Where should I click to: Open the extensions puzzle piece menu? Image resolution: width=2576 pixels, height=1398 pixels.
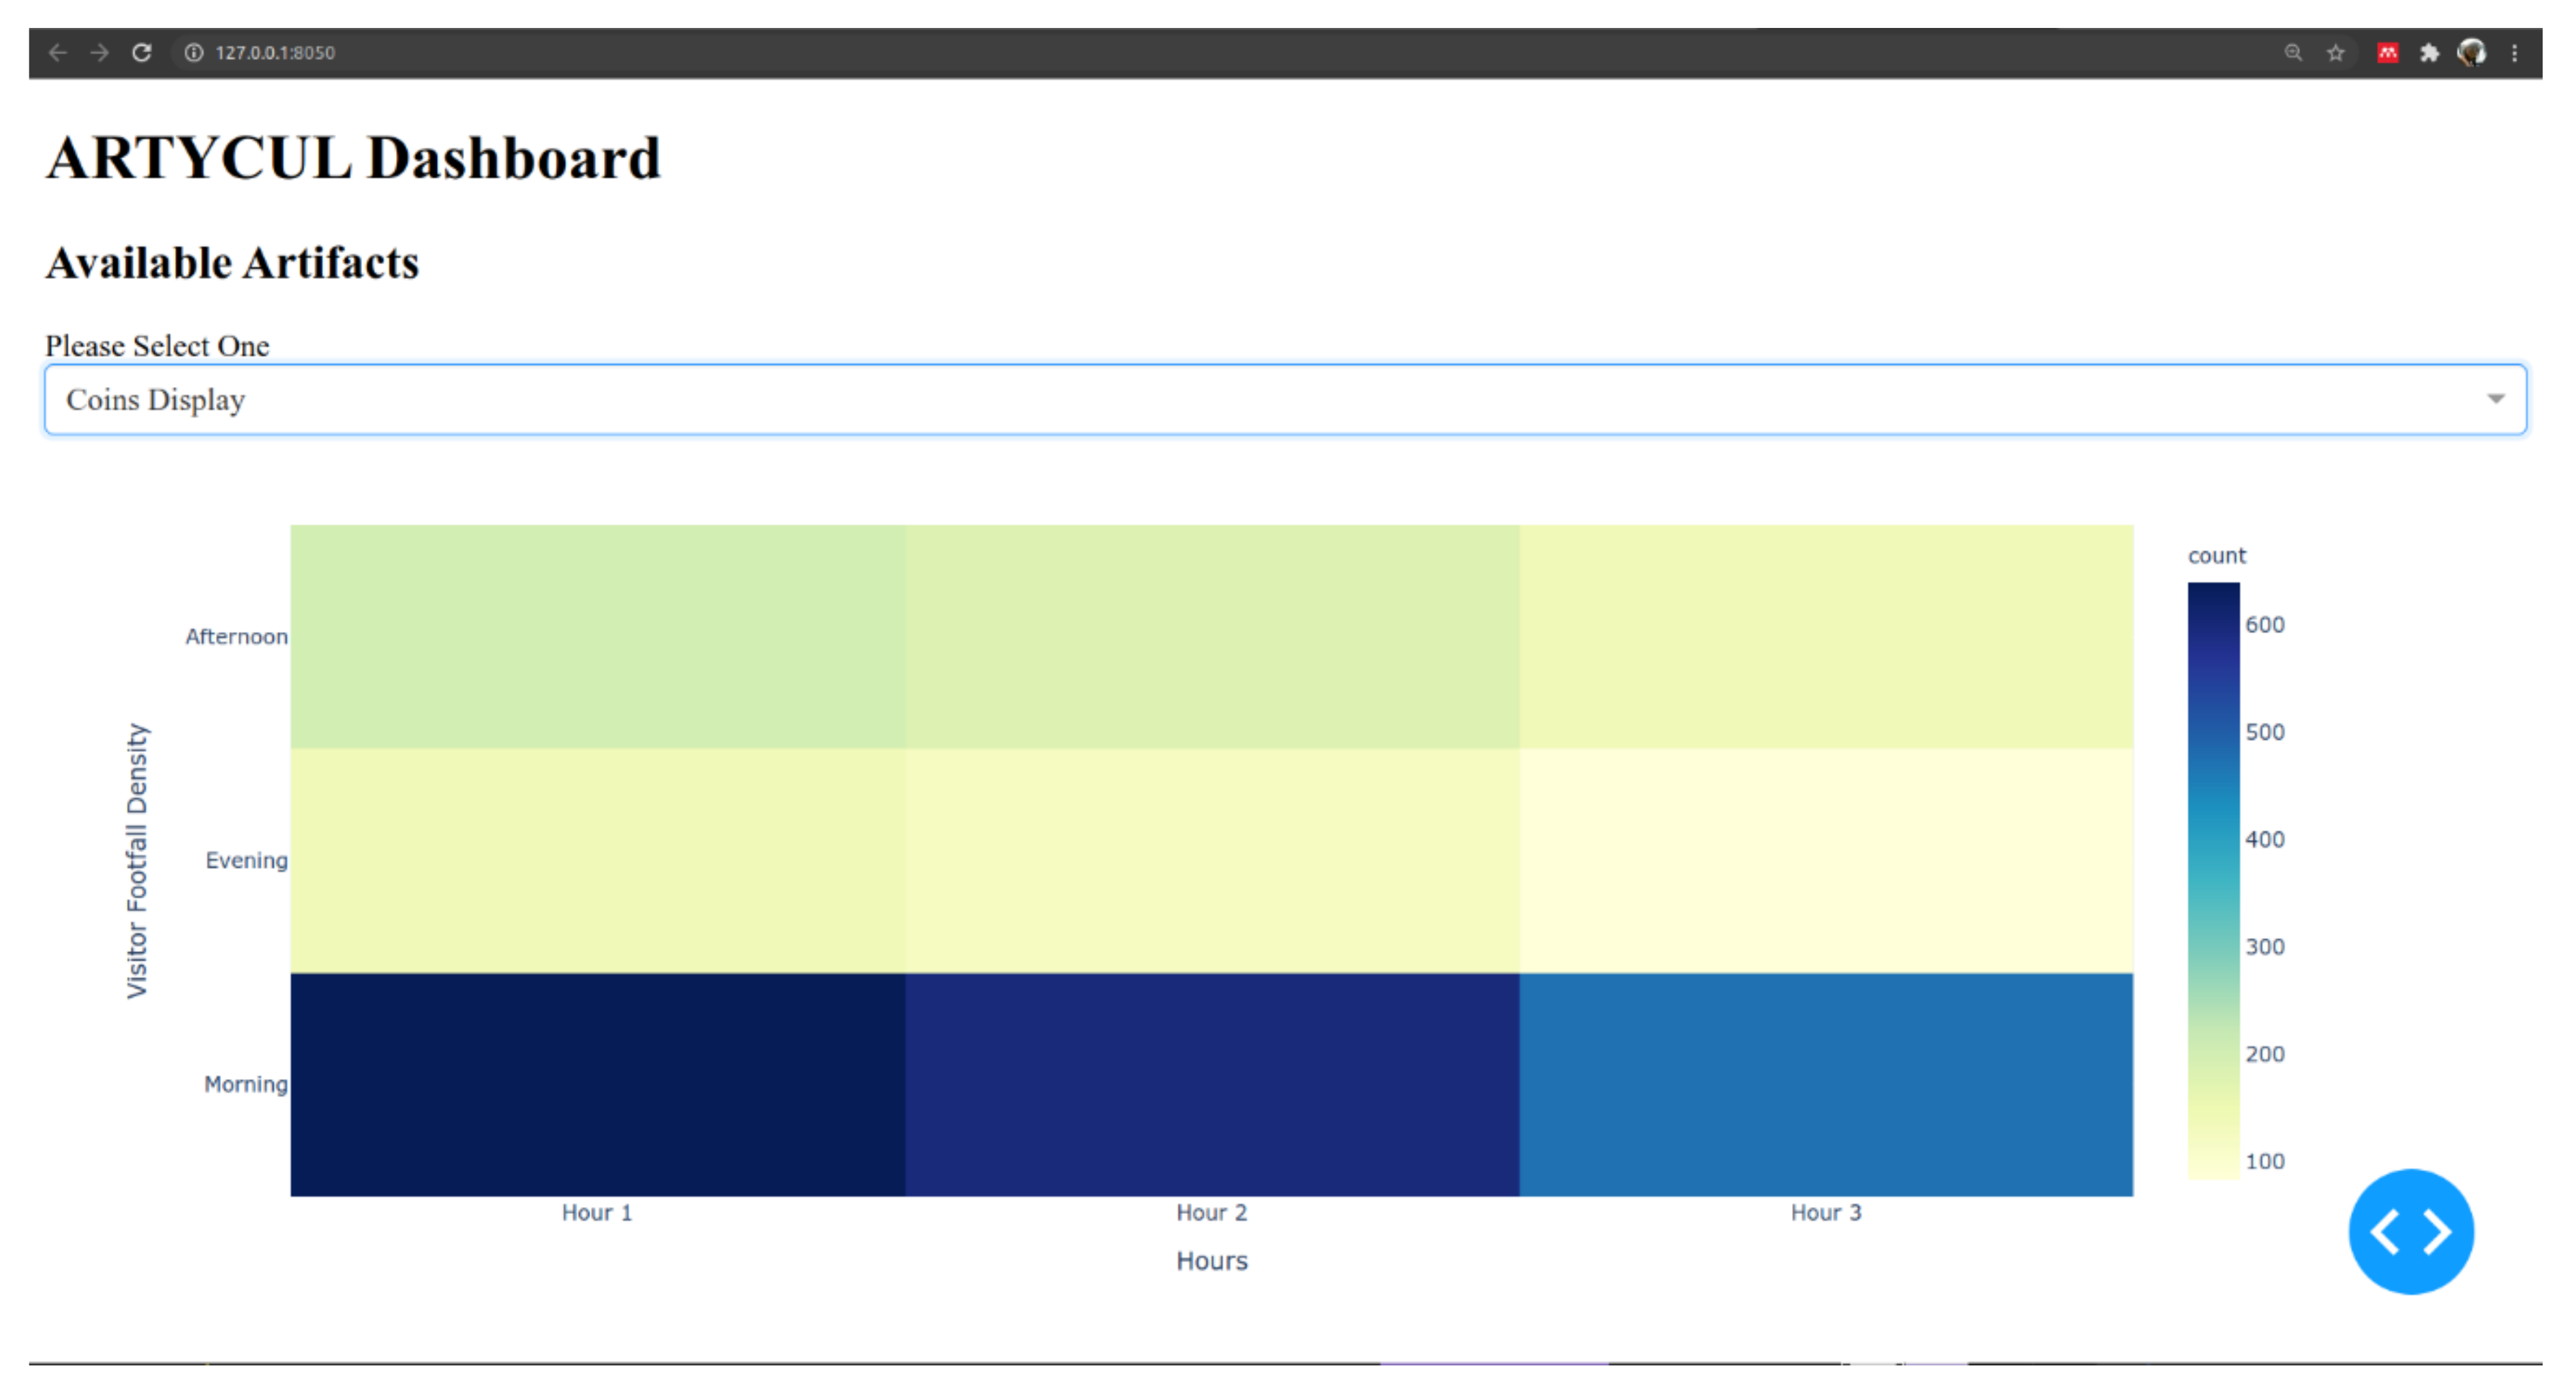[x=2429, y=52]
